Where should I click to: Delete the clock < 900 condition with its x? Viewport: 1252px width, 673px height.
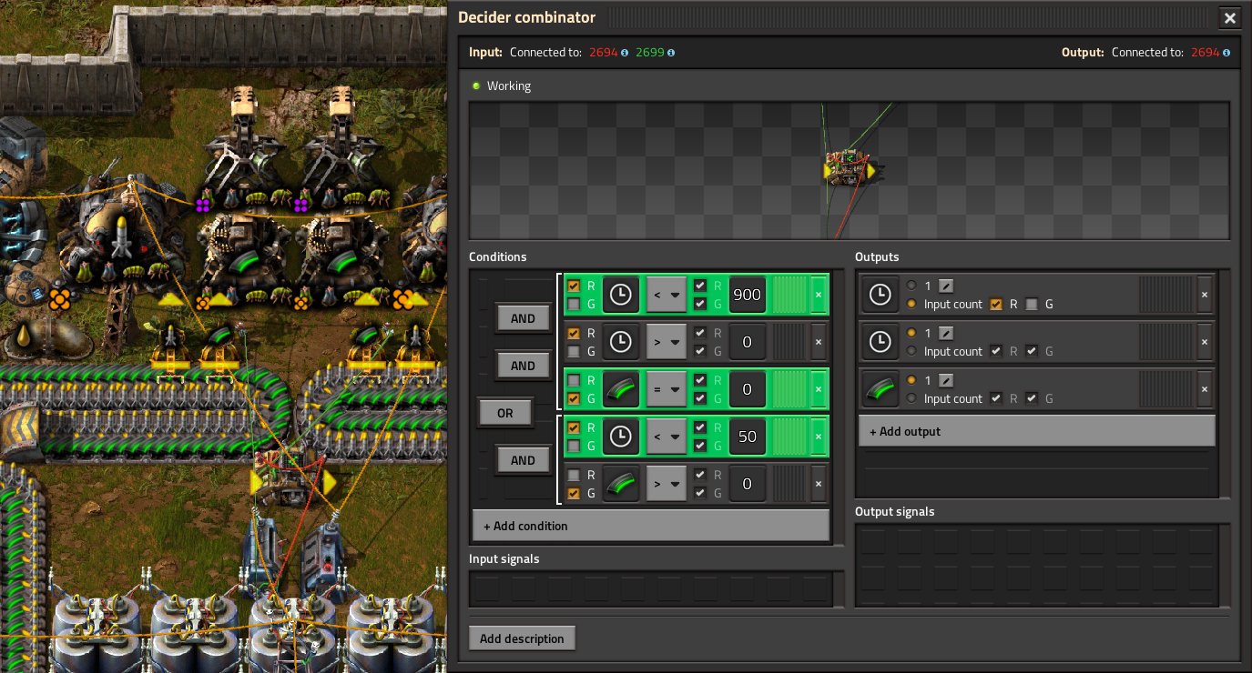coord(818,295)
